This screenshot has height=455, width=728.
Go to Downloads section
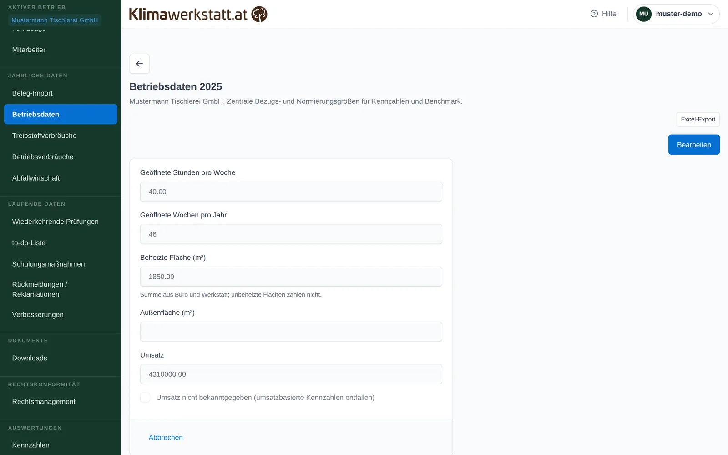pos(61,358)
